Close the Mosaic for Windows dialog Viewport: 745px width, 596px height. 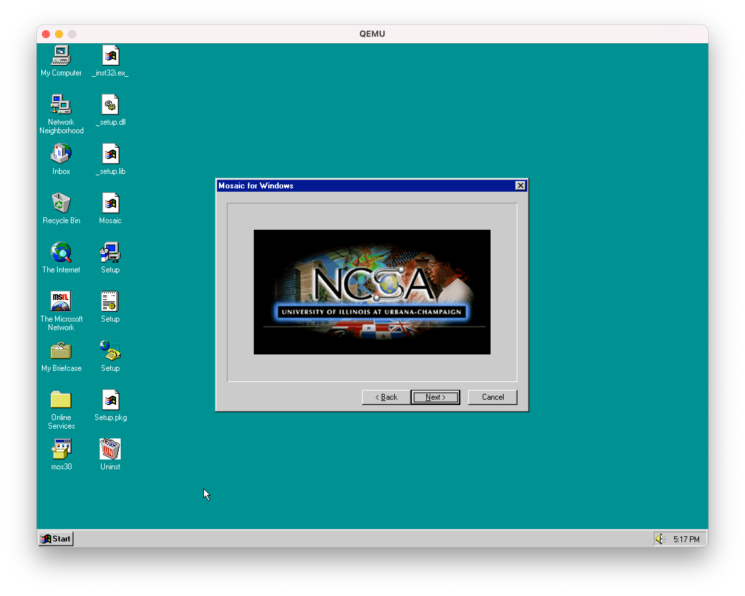[520, 185]
